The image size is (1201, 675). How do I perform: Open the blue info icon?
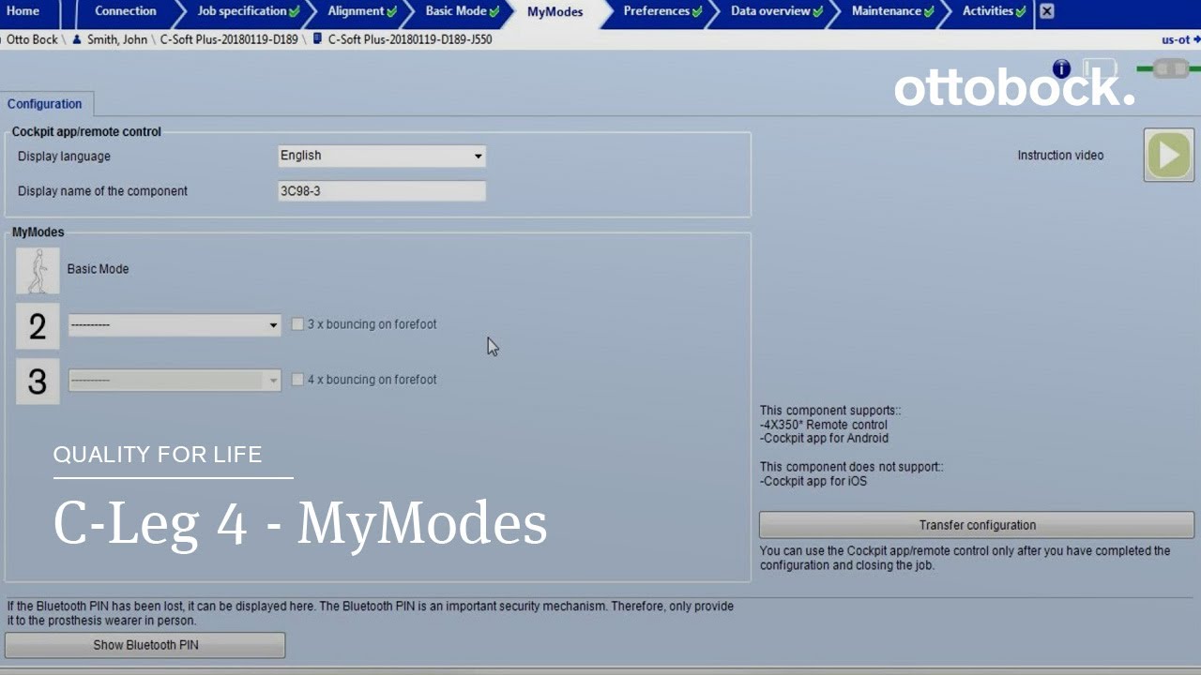[1061, 68]
